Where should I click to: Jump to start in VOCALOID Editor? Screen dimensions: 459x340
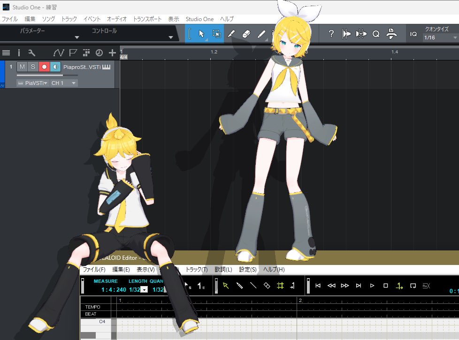pos(318,286)
